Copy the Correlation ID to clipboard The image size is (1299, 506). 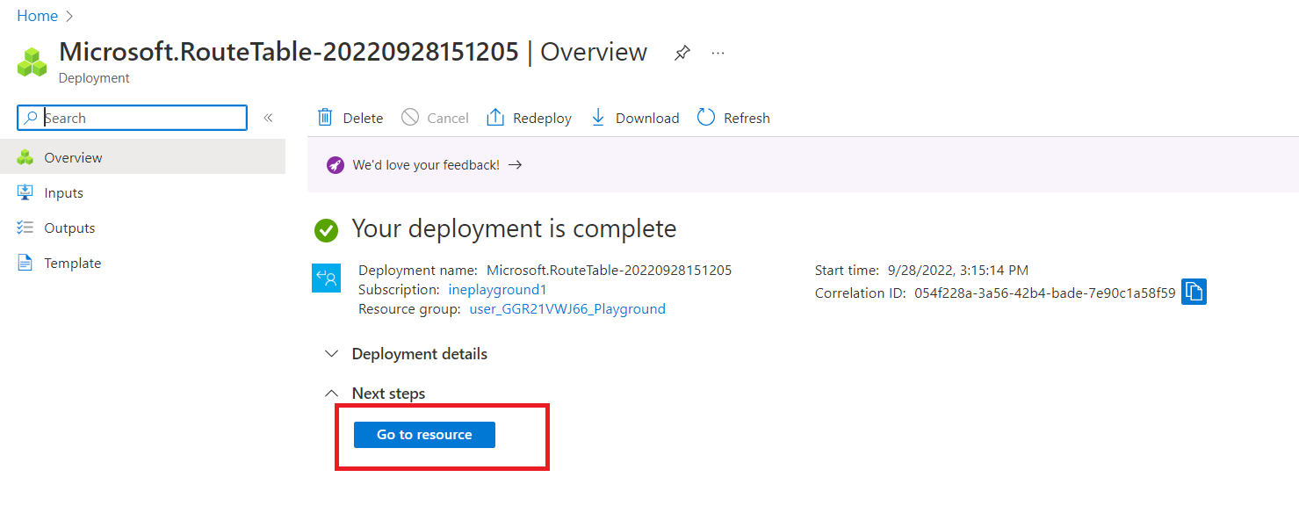click(x=1194, y=293)
